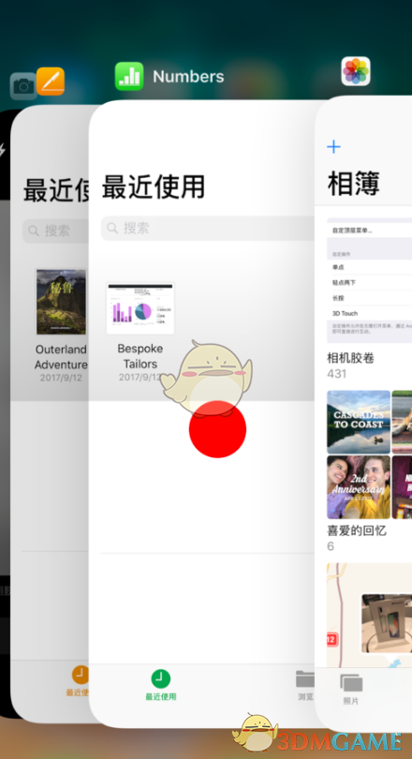Tap the Pages 搜索 search field
Image resolution: width=412 pixels, height=759 pixels.
tap(55, 231)
